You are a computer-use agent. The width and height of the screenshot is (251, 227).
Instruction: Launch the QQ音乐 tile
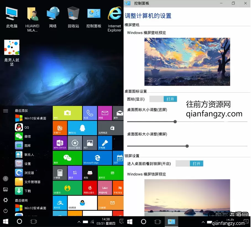click(x=67, y=188)
